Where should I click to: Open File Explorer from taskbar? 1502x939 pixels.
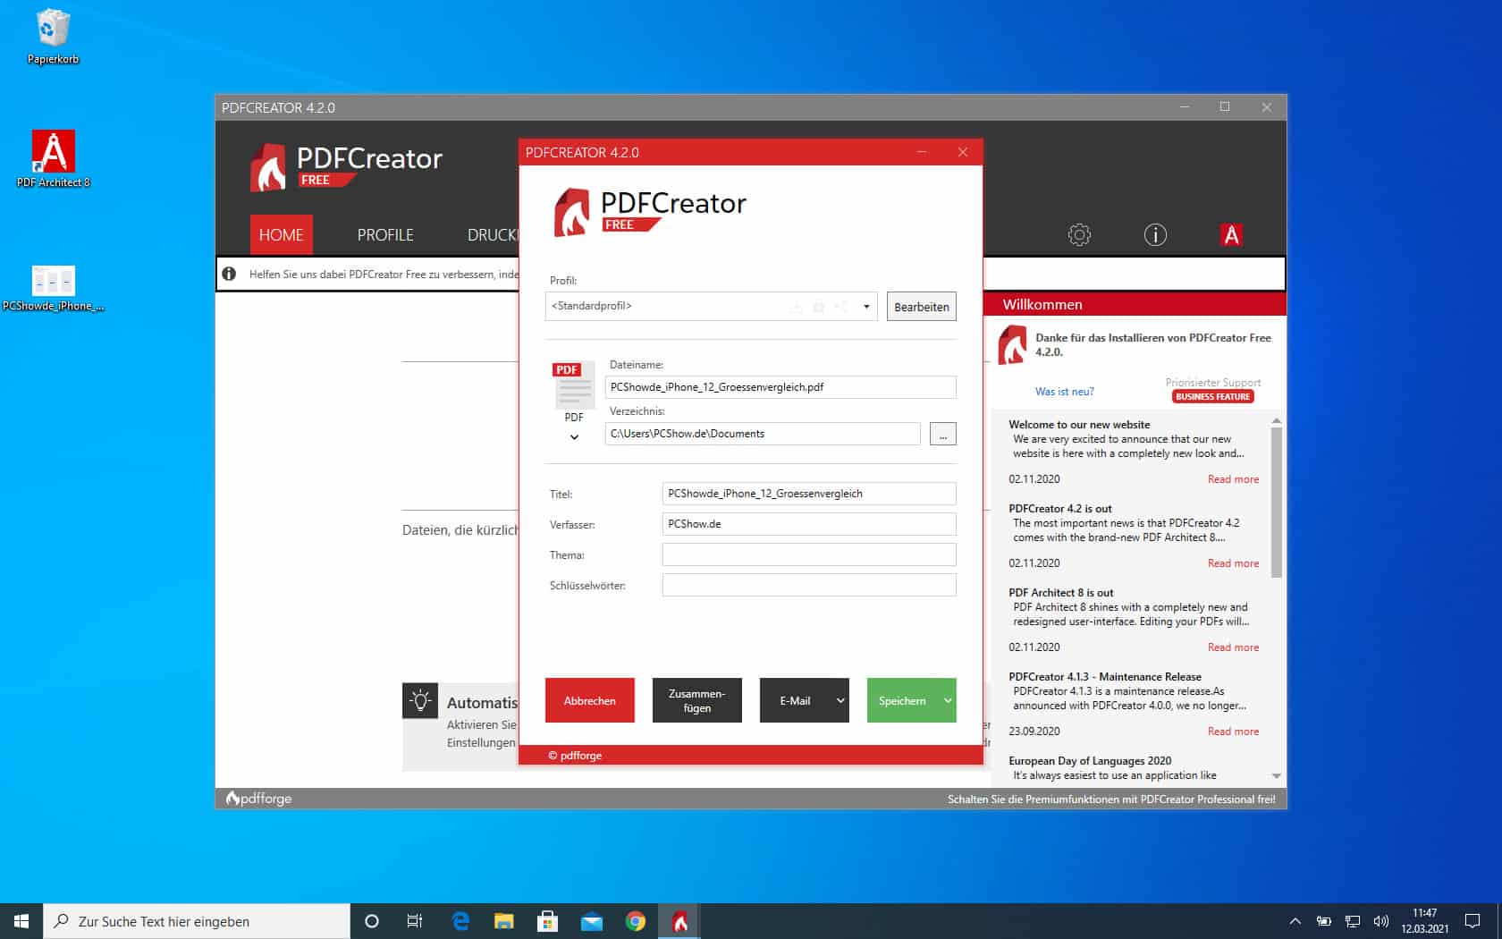click(x=504, y=921)
